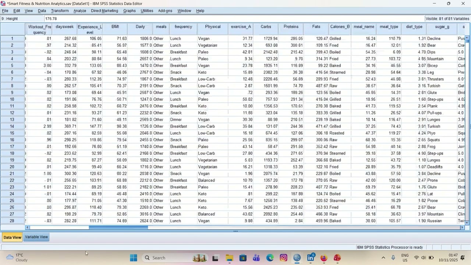
Task: Open LinkedIn from the taskbar
Action: click(311, 258)
